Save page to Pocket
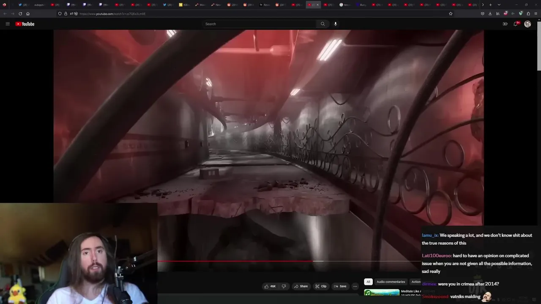The image size is (541, 304). click(x=483, y=14)
